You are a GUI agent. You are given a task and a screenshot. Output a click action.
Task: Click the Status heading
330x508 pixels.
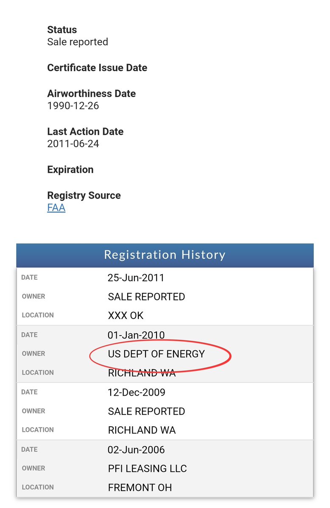pyautogui.click(x=62, y=30)
